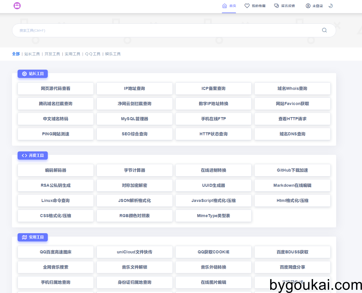Viewport: 362px width, 293px height.
Task: Click the heart favorites icon
Action: (247, 6)
